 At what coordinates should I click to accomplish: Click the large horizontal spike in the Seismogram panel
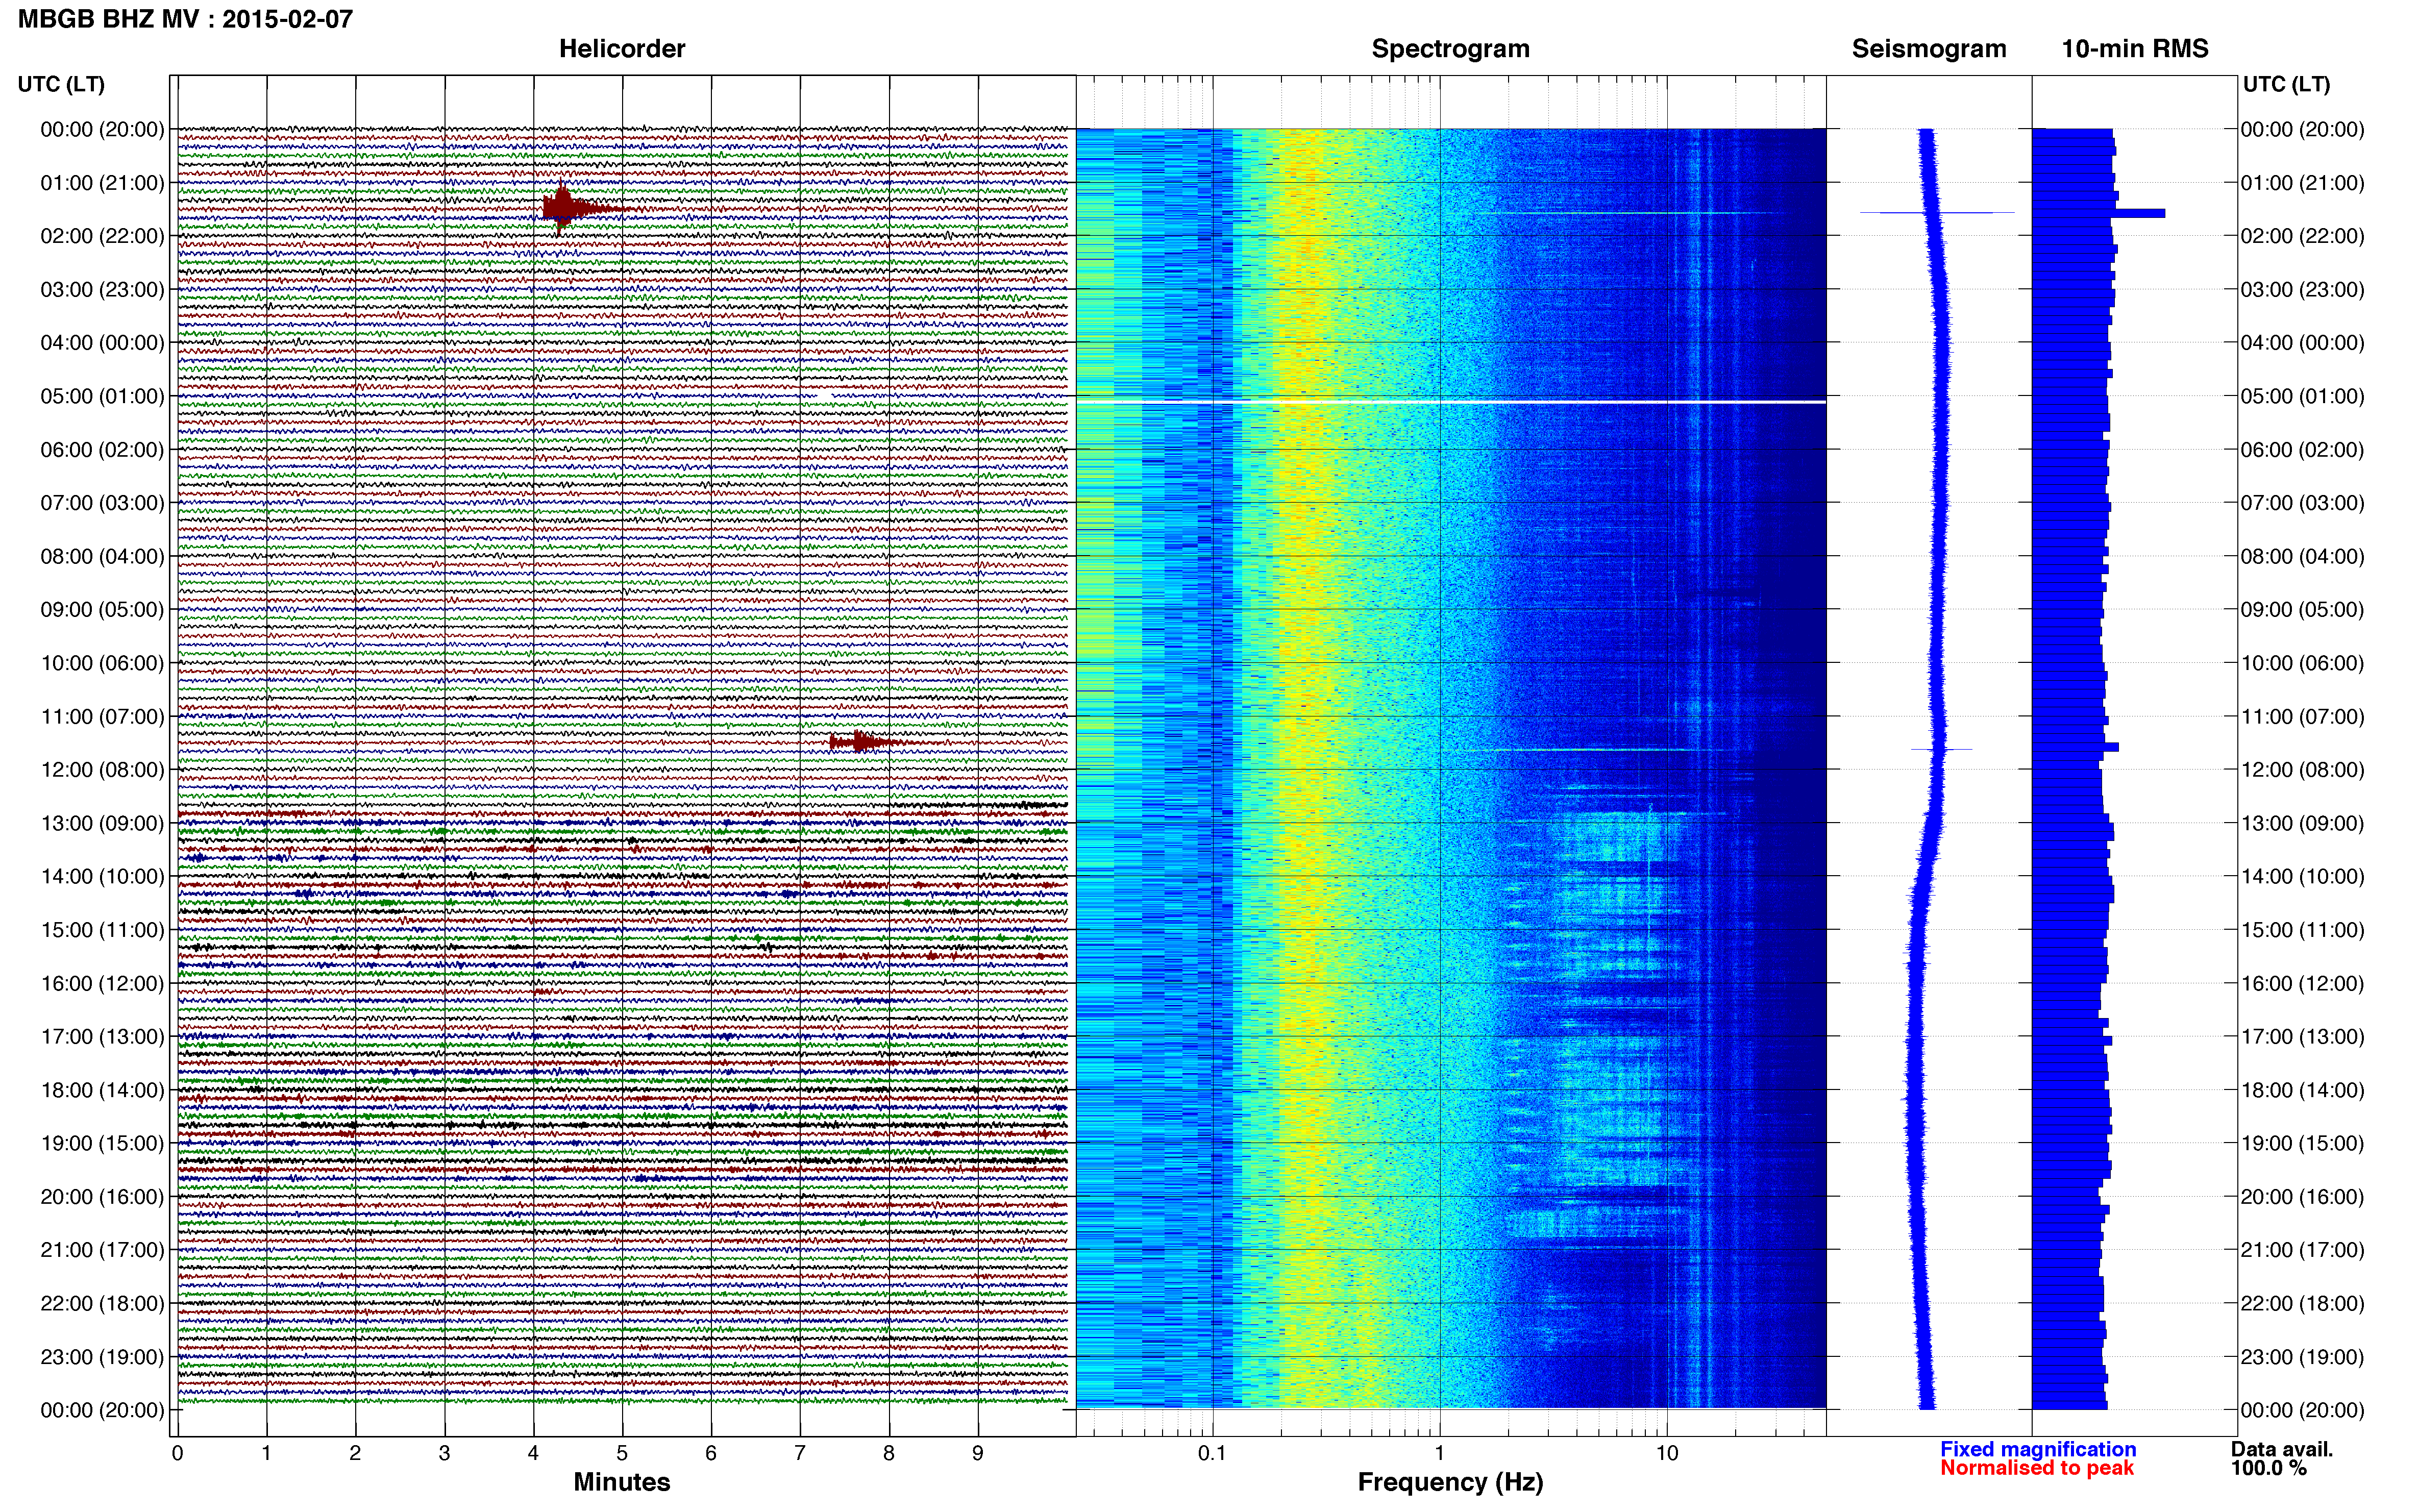(1936, 213)
